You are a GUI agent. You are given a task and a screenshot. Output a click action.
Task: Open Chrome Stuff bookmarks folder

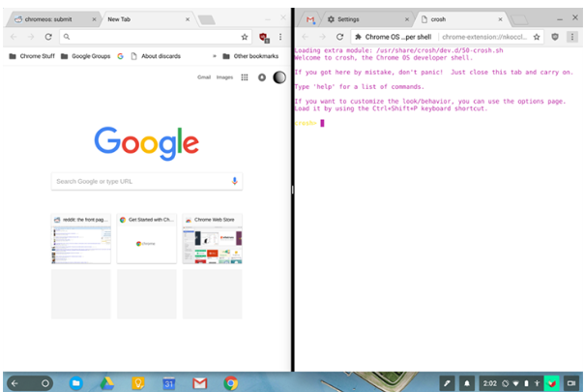32,56
